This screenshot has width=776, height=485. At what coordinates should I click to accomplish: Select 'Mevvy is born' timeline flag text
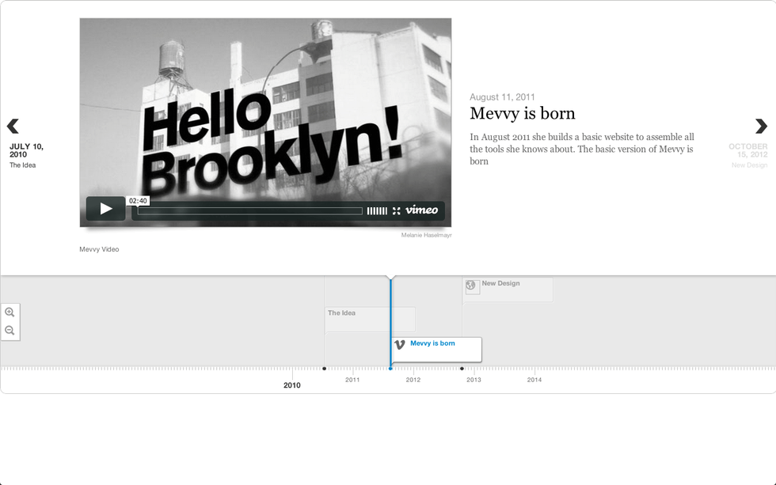432,343
